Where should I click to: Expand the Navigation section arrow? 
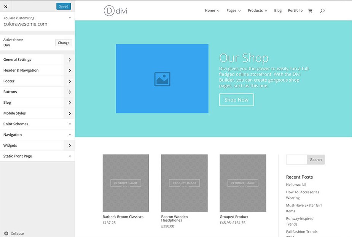coord(70,135)
